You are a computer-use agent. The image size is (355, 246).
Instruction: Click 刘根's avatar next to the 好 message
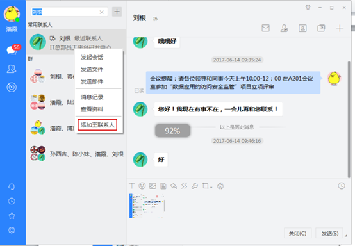pyautogui.click(x=140, y=160)
